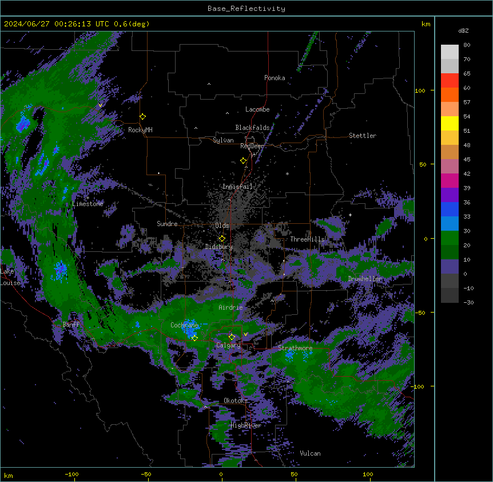Click the yellow marker below Cochrane
This screenshot has height=482, width=493.
(x=194, y=338)
